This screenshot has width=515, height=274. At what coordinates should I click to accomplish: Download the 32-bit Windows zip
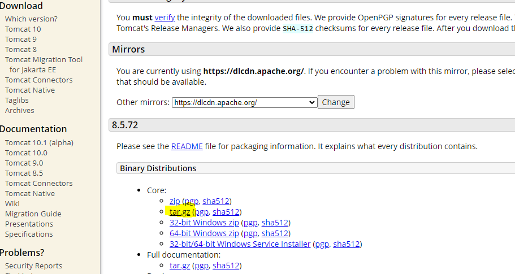pos(204,223)
